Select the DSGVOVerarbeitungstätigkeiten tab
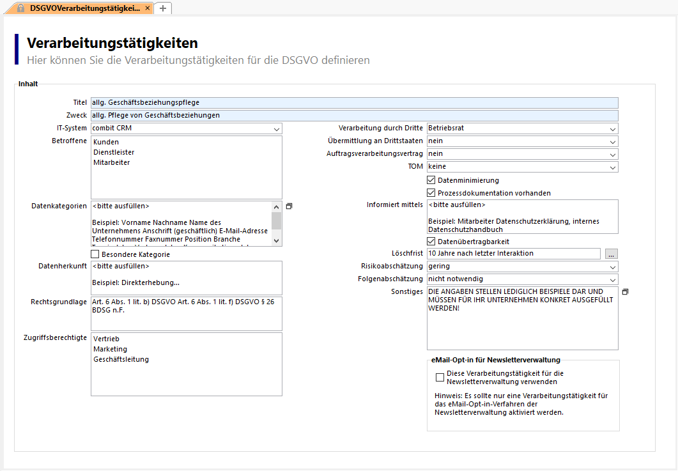 84,8
